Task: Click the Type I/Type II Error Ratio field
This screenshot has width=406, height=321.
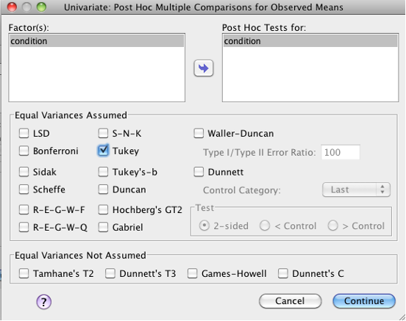Action: 341,152
